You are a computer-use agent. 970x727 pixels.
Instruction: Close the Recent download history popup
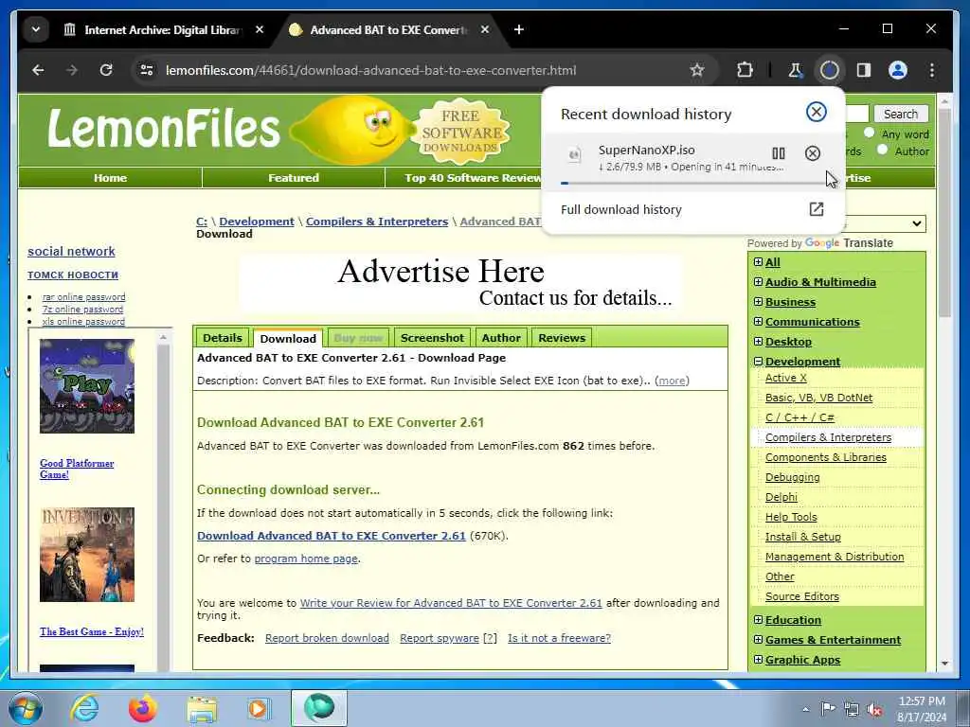(x=816, y=112)
